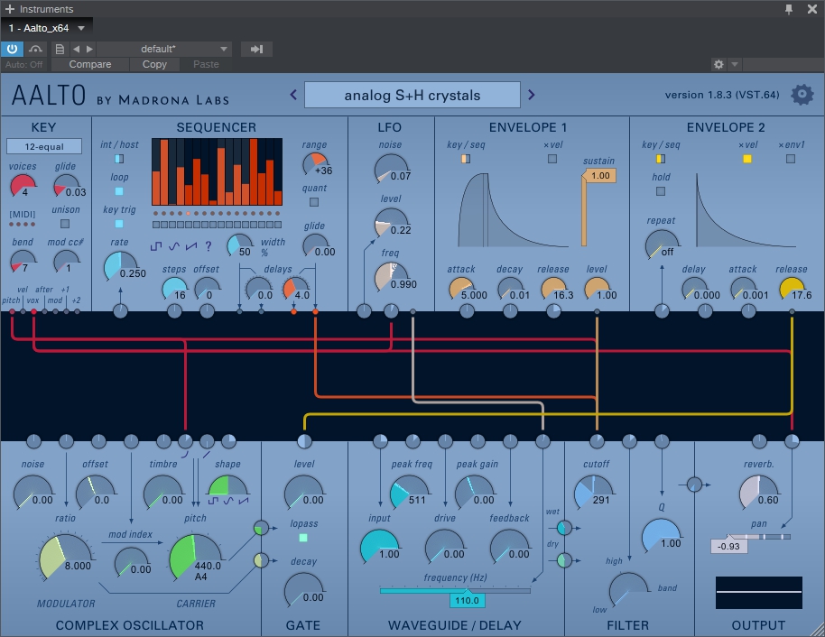Image resolution: width=825 pixels, height=637 pixels.
Task: Randomize sequencer with question mark icon
Action: [x=209, y=245]
